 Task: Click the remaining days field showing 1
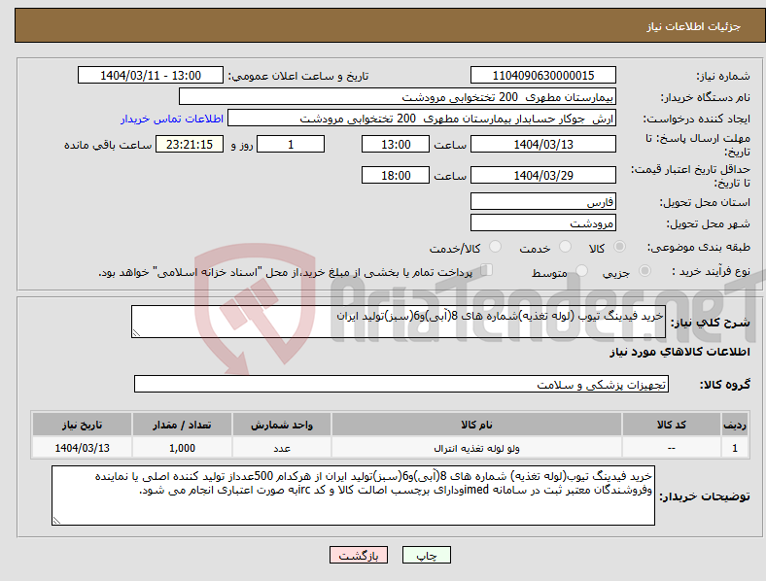point(291,144)
